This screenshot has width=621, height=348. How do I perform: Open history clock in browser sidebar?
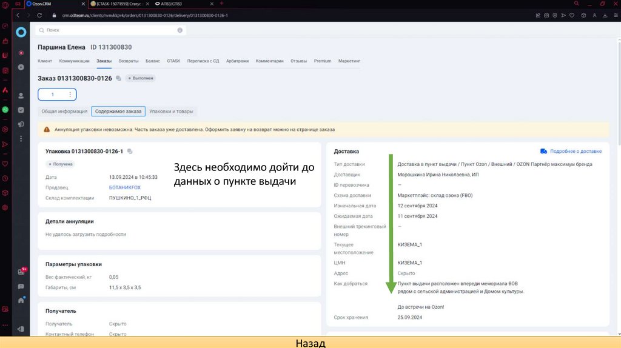pyautogui.click(x=5, y=178)
